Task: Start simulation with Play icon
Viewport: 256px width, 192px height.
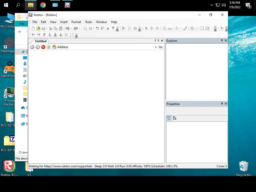Action: [124, 28]
